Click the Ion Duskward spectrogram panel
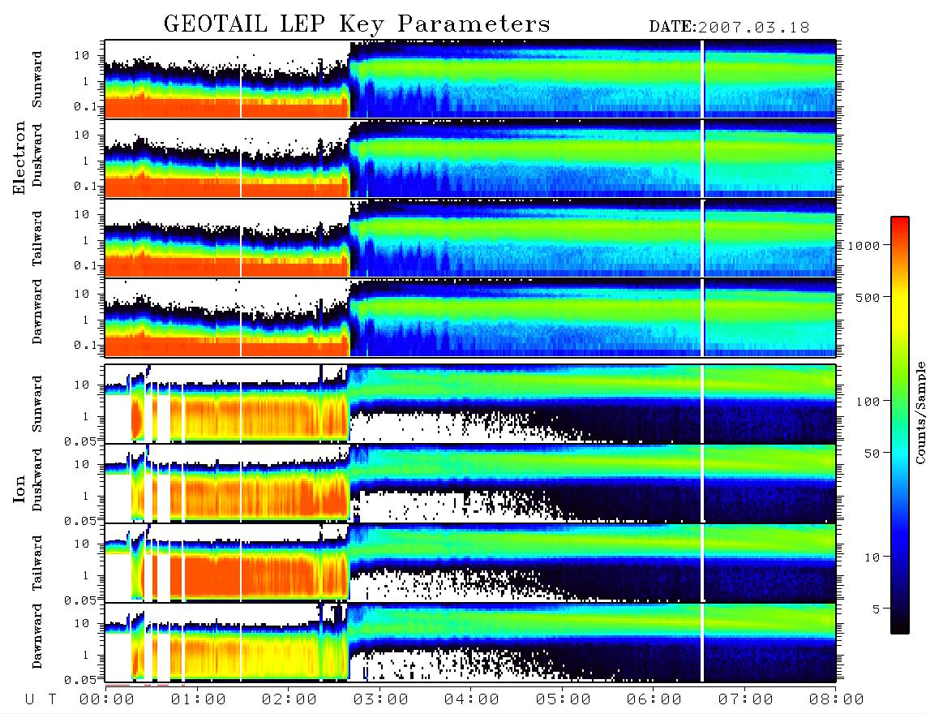The height and width of the screenshot is (714, 926). (470, 483)
